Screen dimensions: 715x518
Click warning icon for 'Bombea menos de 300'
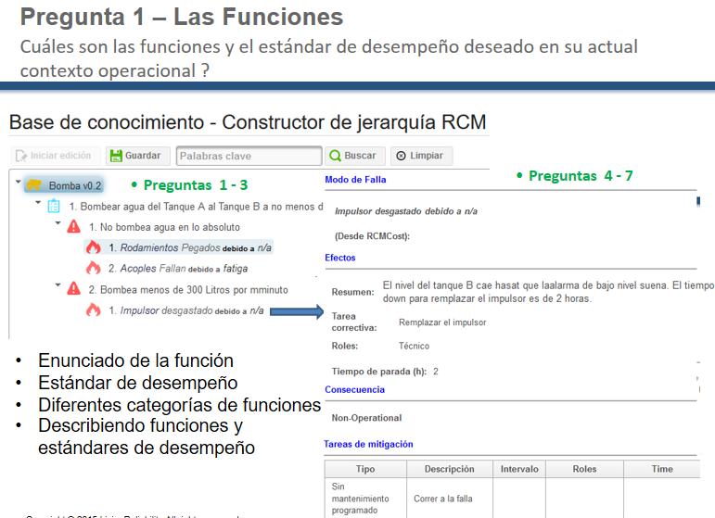point(74,289)
